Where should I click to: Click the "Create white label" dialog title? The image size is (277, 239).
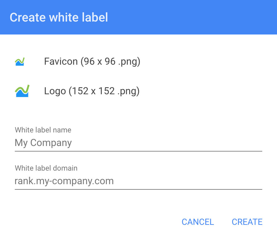[59, 17]
